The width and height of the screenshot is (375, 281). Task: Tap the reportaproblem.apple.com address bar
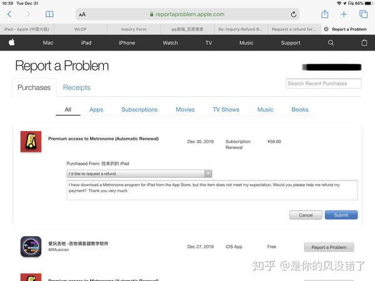point(187,14)
